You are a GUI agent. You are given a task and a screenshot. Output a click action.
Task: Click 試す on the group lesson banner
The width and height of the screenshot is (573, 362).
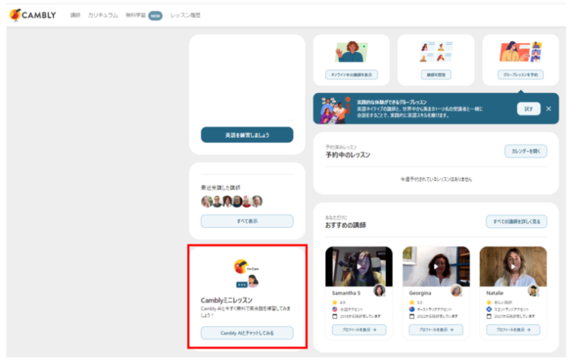tap(528, 108)
